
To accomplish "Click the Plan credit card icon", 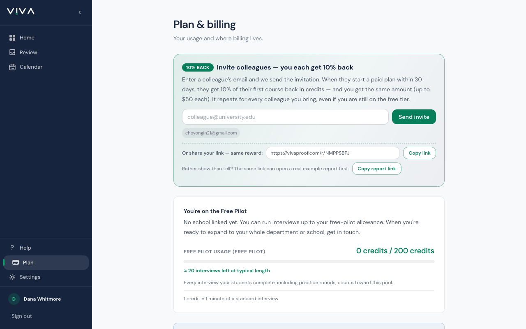I will 16,262.
